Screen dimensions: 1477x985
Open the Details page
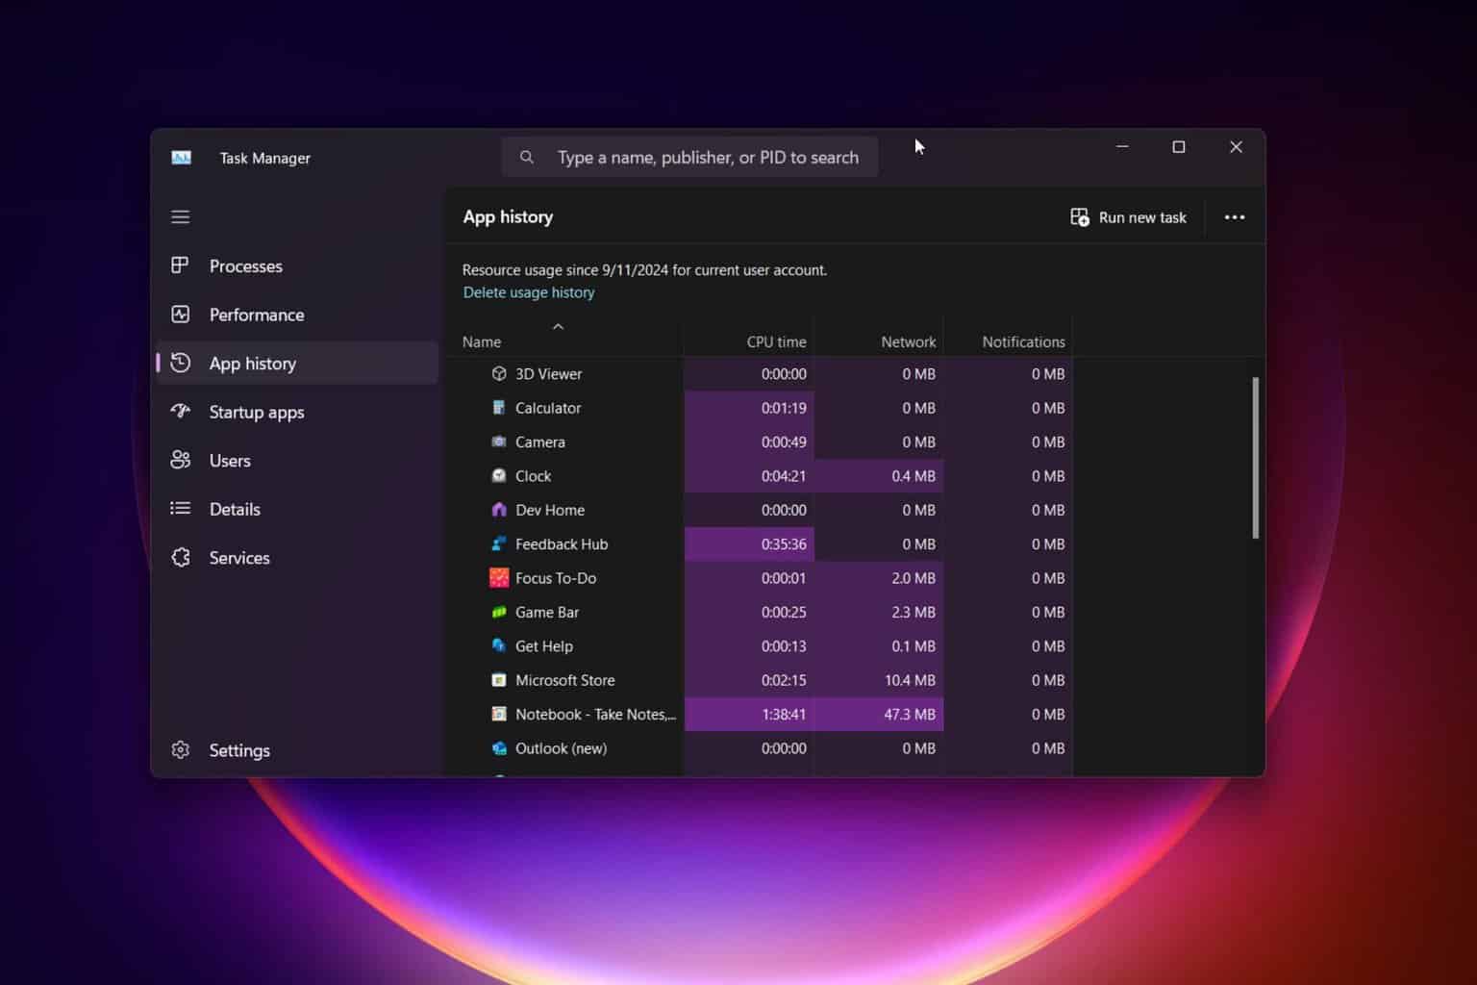(297, 509)
